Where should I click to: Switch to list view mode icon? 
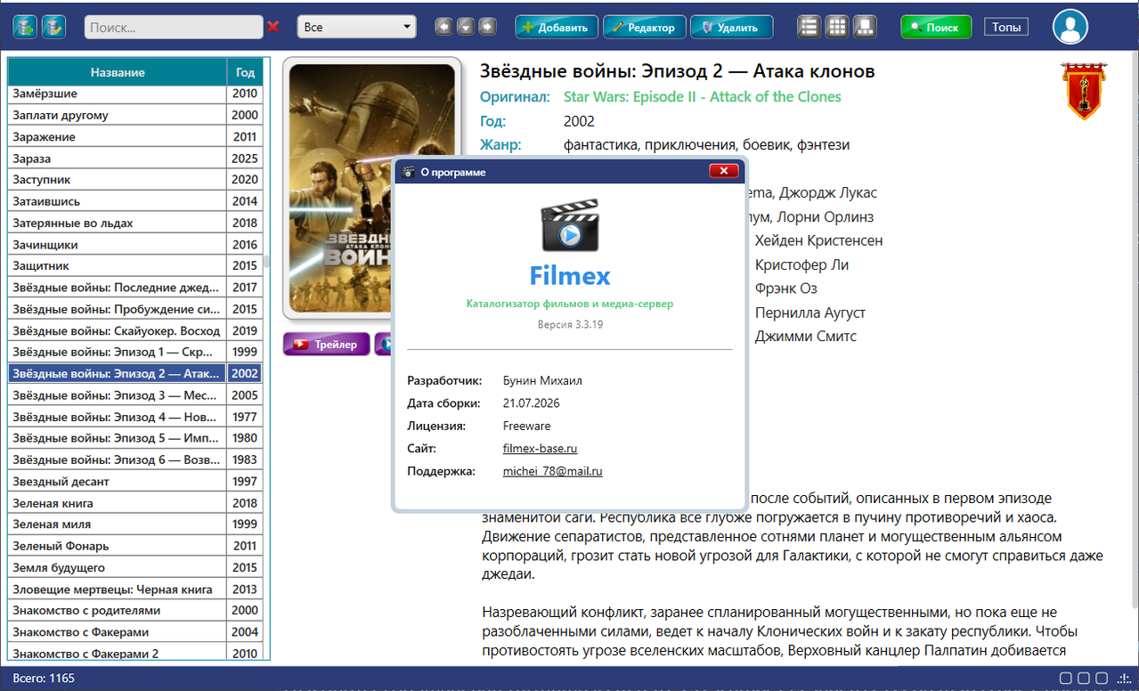click(x=809, y=27)
